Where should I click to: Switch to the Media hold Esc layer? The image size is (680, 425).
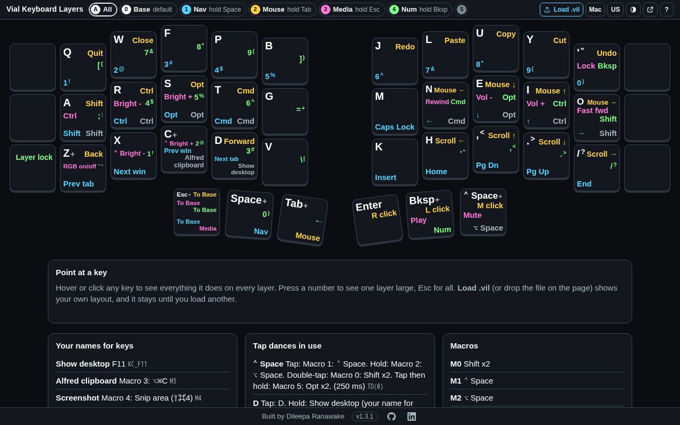352,10
